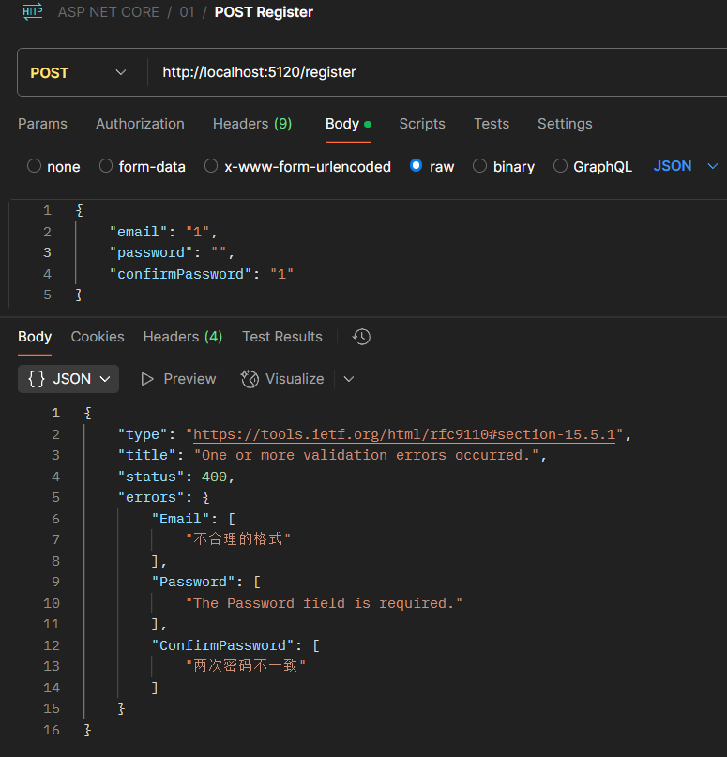Choose form-data body type

coord(106,166)
